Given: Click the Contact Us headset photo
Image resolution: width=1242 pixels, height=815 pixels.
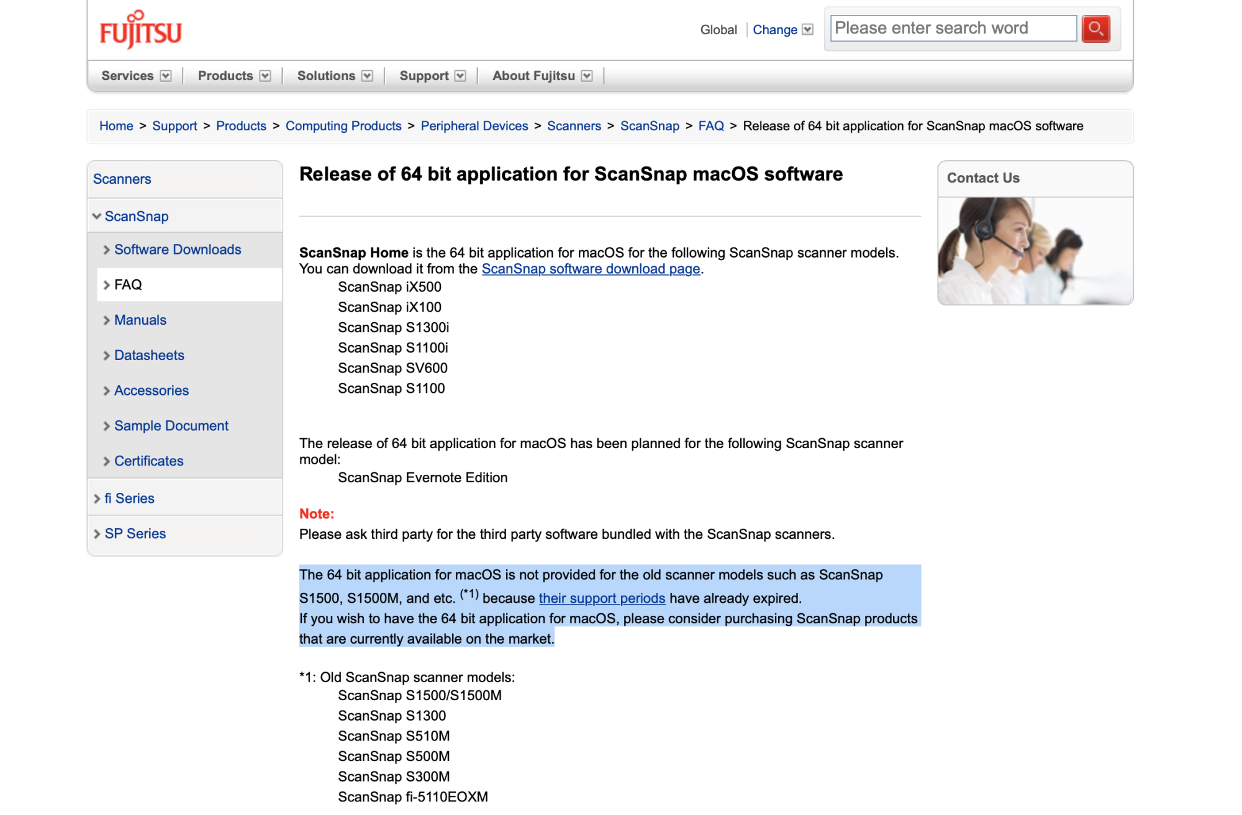Looking at the screenshot, I should 1035,251.
